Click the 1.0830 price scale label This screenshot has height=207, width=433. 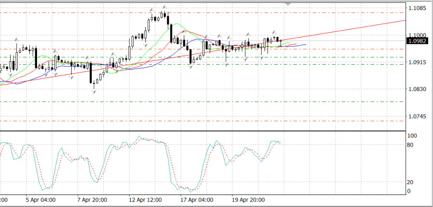pos(416,90)
